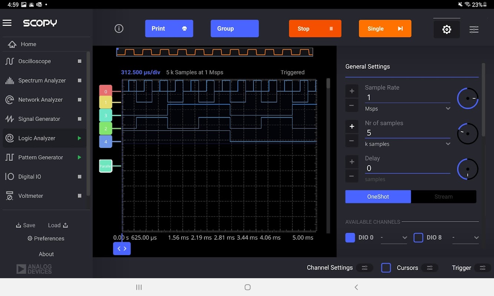Open the Oscilloscope instrument label
494x296 pixels.
(x=34, y=61)
